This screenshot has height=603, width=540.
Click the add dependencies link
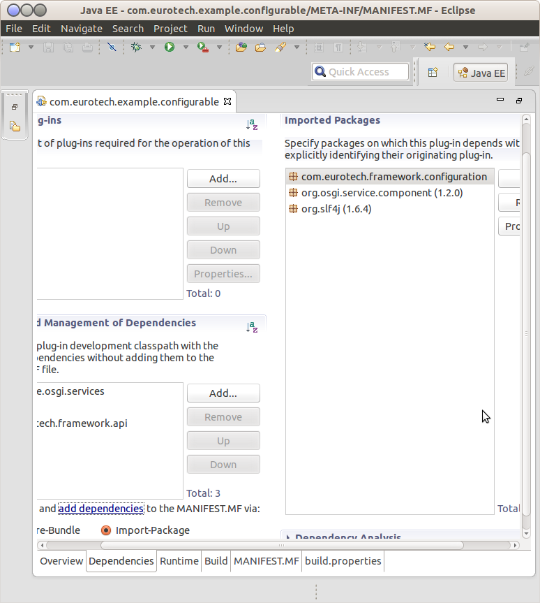pos(101,509)
